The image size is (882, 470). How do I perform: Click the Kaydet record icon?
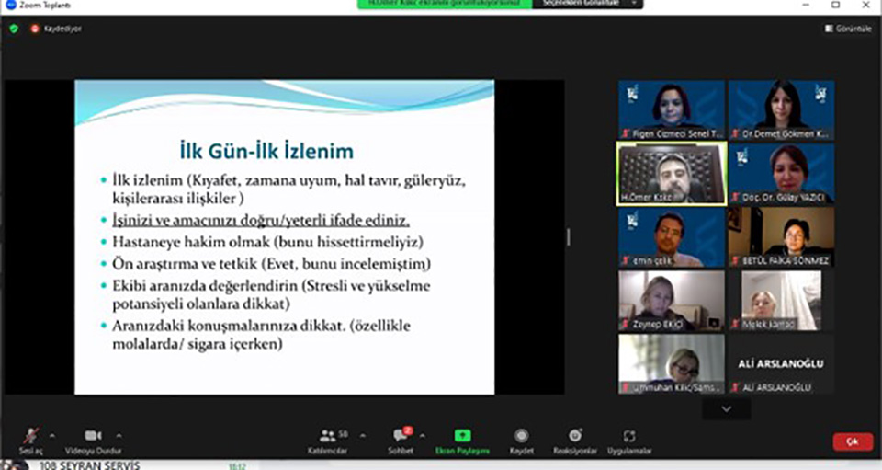tap(521, 438)
